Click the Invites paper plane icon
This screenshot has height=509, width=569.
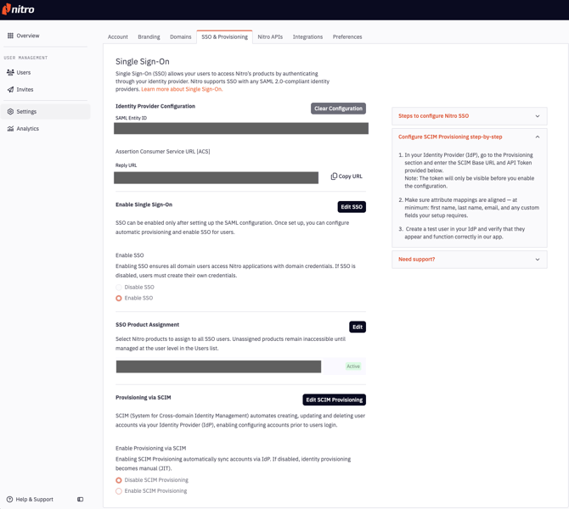tap(10, 90)
